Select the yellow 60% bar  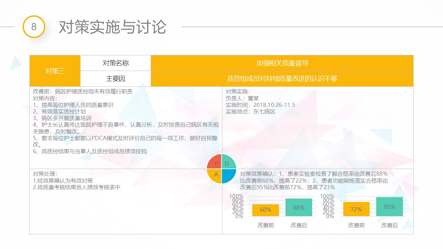[x=265, y=210]
